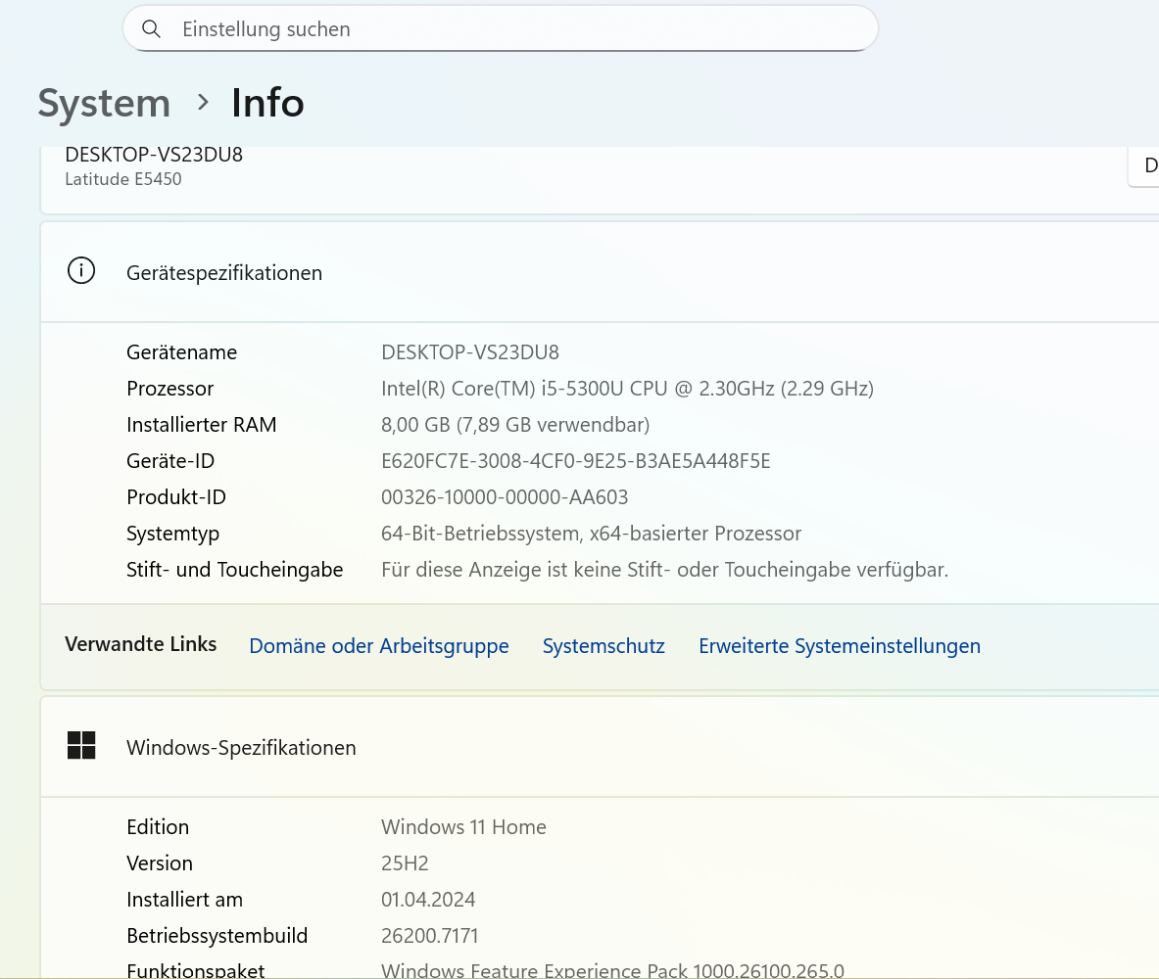Open Domäne oder Arbeitsgruppe link

tap(379, 646)
